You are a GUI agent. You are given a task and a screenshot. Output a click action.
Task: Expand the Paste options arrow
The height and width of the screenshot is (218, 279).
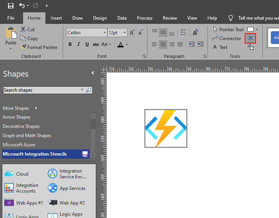11,49
